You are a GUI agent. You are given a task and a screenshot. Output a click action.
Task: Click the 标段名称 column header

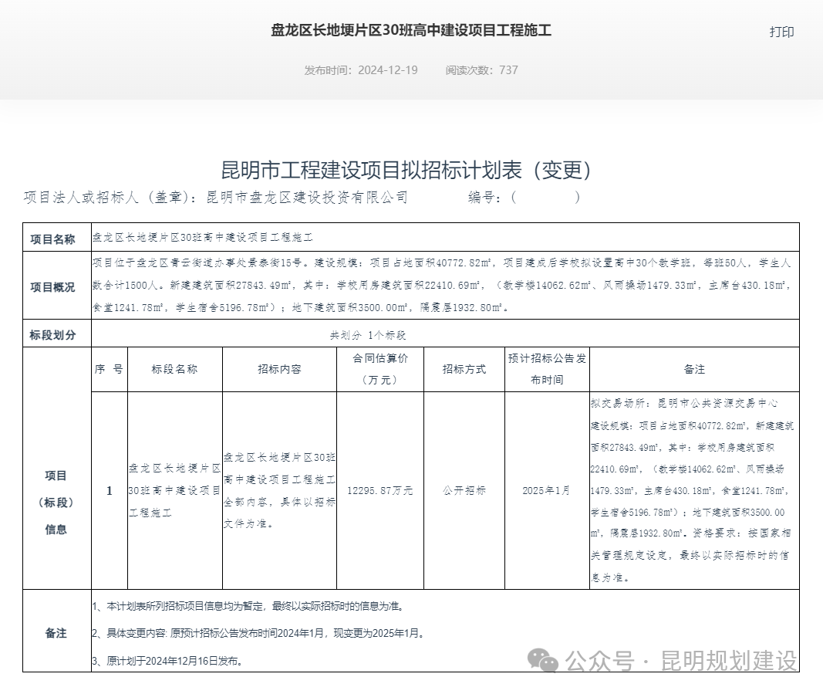pyautogui.click(x=174, y=369)
